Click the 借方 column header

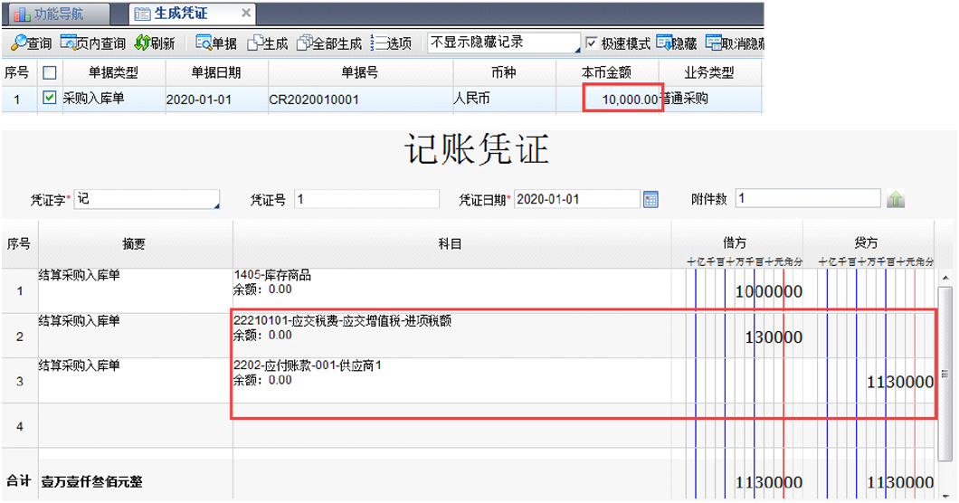coord(736,243)
